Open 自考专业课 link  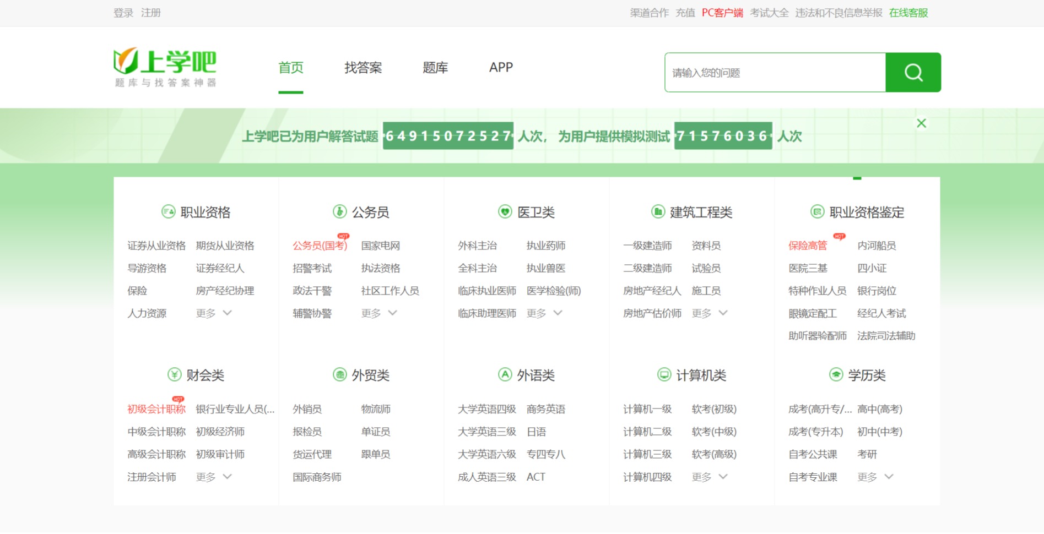813,477
